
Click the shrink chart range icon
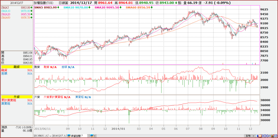pyautogui.click(x=263, y=136)
